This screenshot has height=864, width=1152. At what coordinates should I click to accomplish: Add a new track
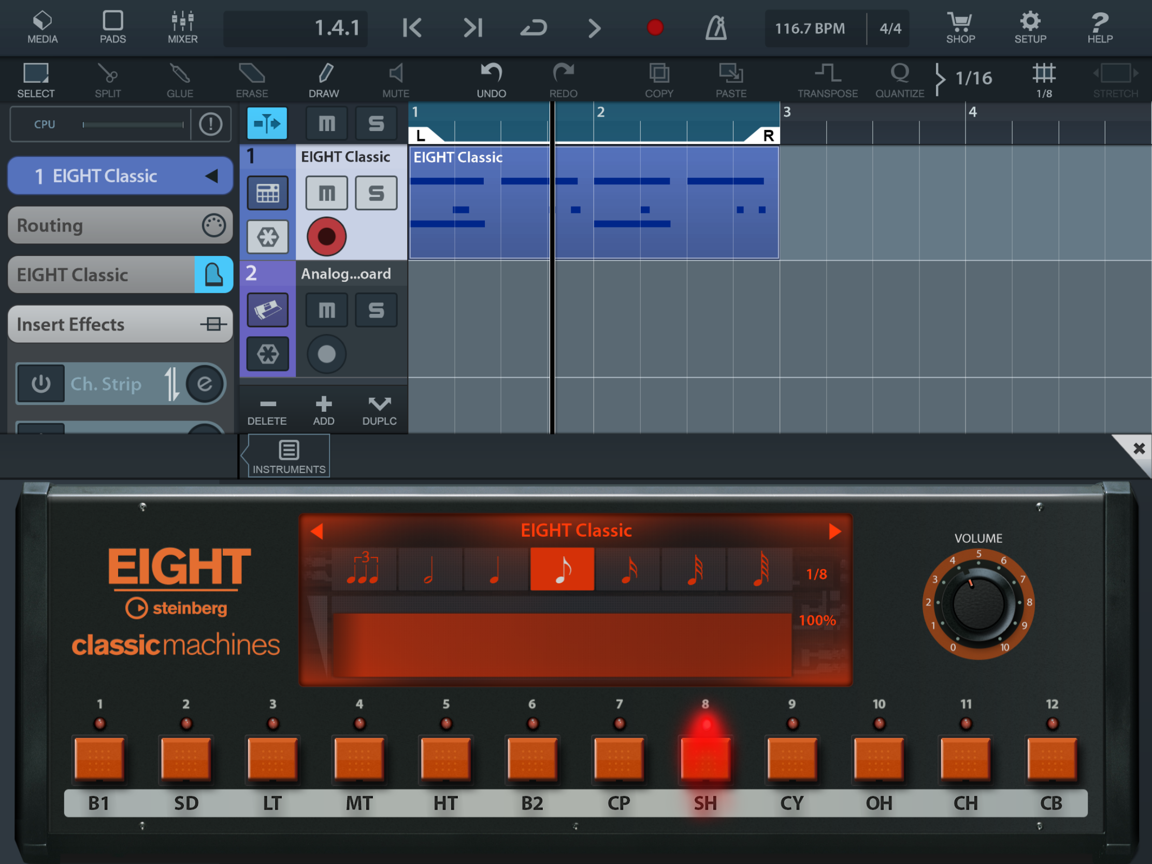click(x=323, y=411)
